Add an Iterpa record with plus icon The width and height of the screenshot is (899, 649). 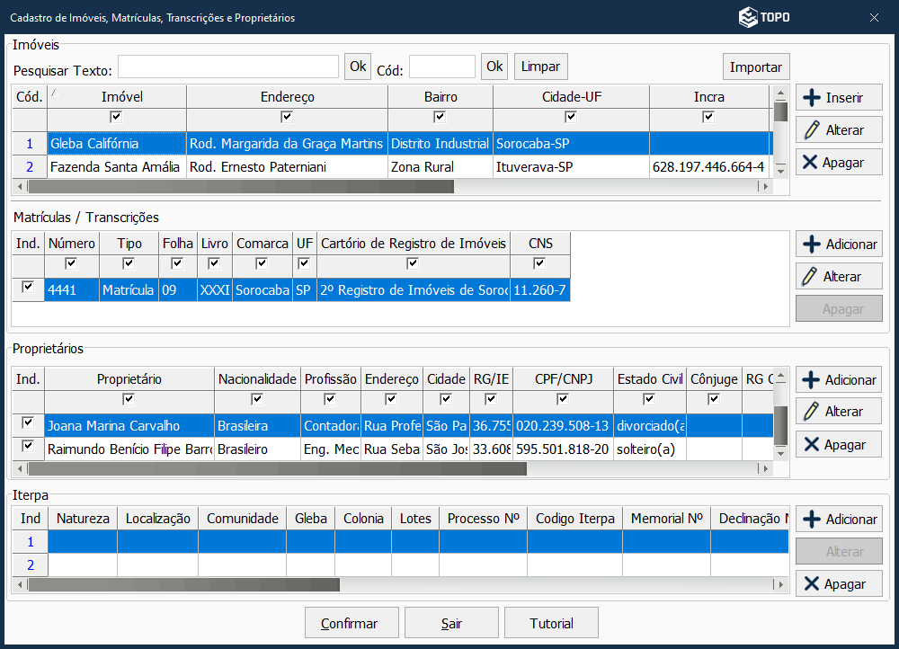812,520
